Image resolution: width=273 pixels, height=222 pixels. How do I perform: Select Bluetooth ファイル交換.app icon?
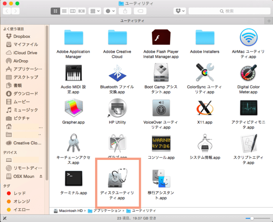point(117,73)
